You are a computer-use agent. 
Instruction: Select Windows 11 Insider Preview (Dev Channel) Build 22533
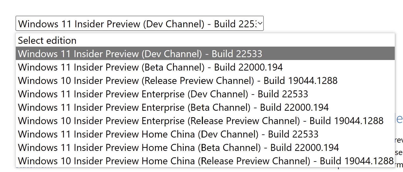coord(140,54)
